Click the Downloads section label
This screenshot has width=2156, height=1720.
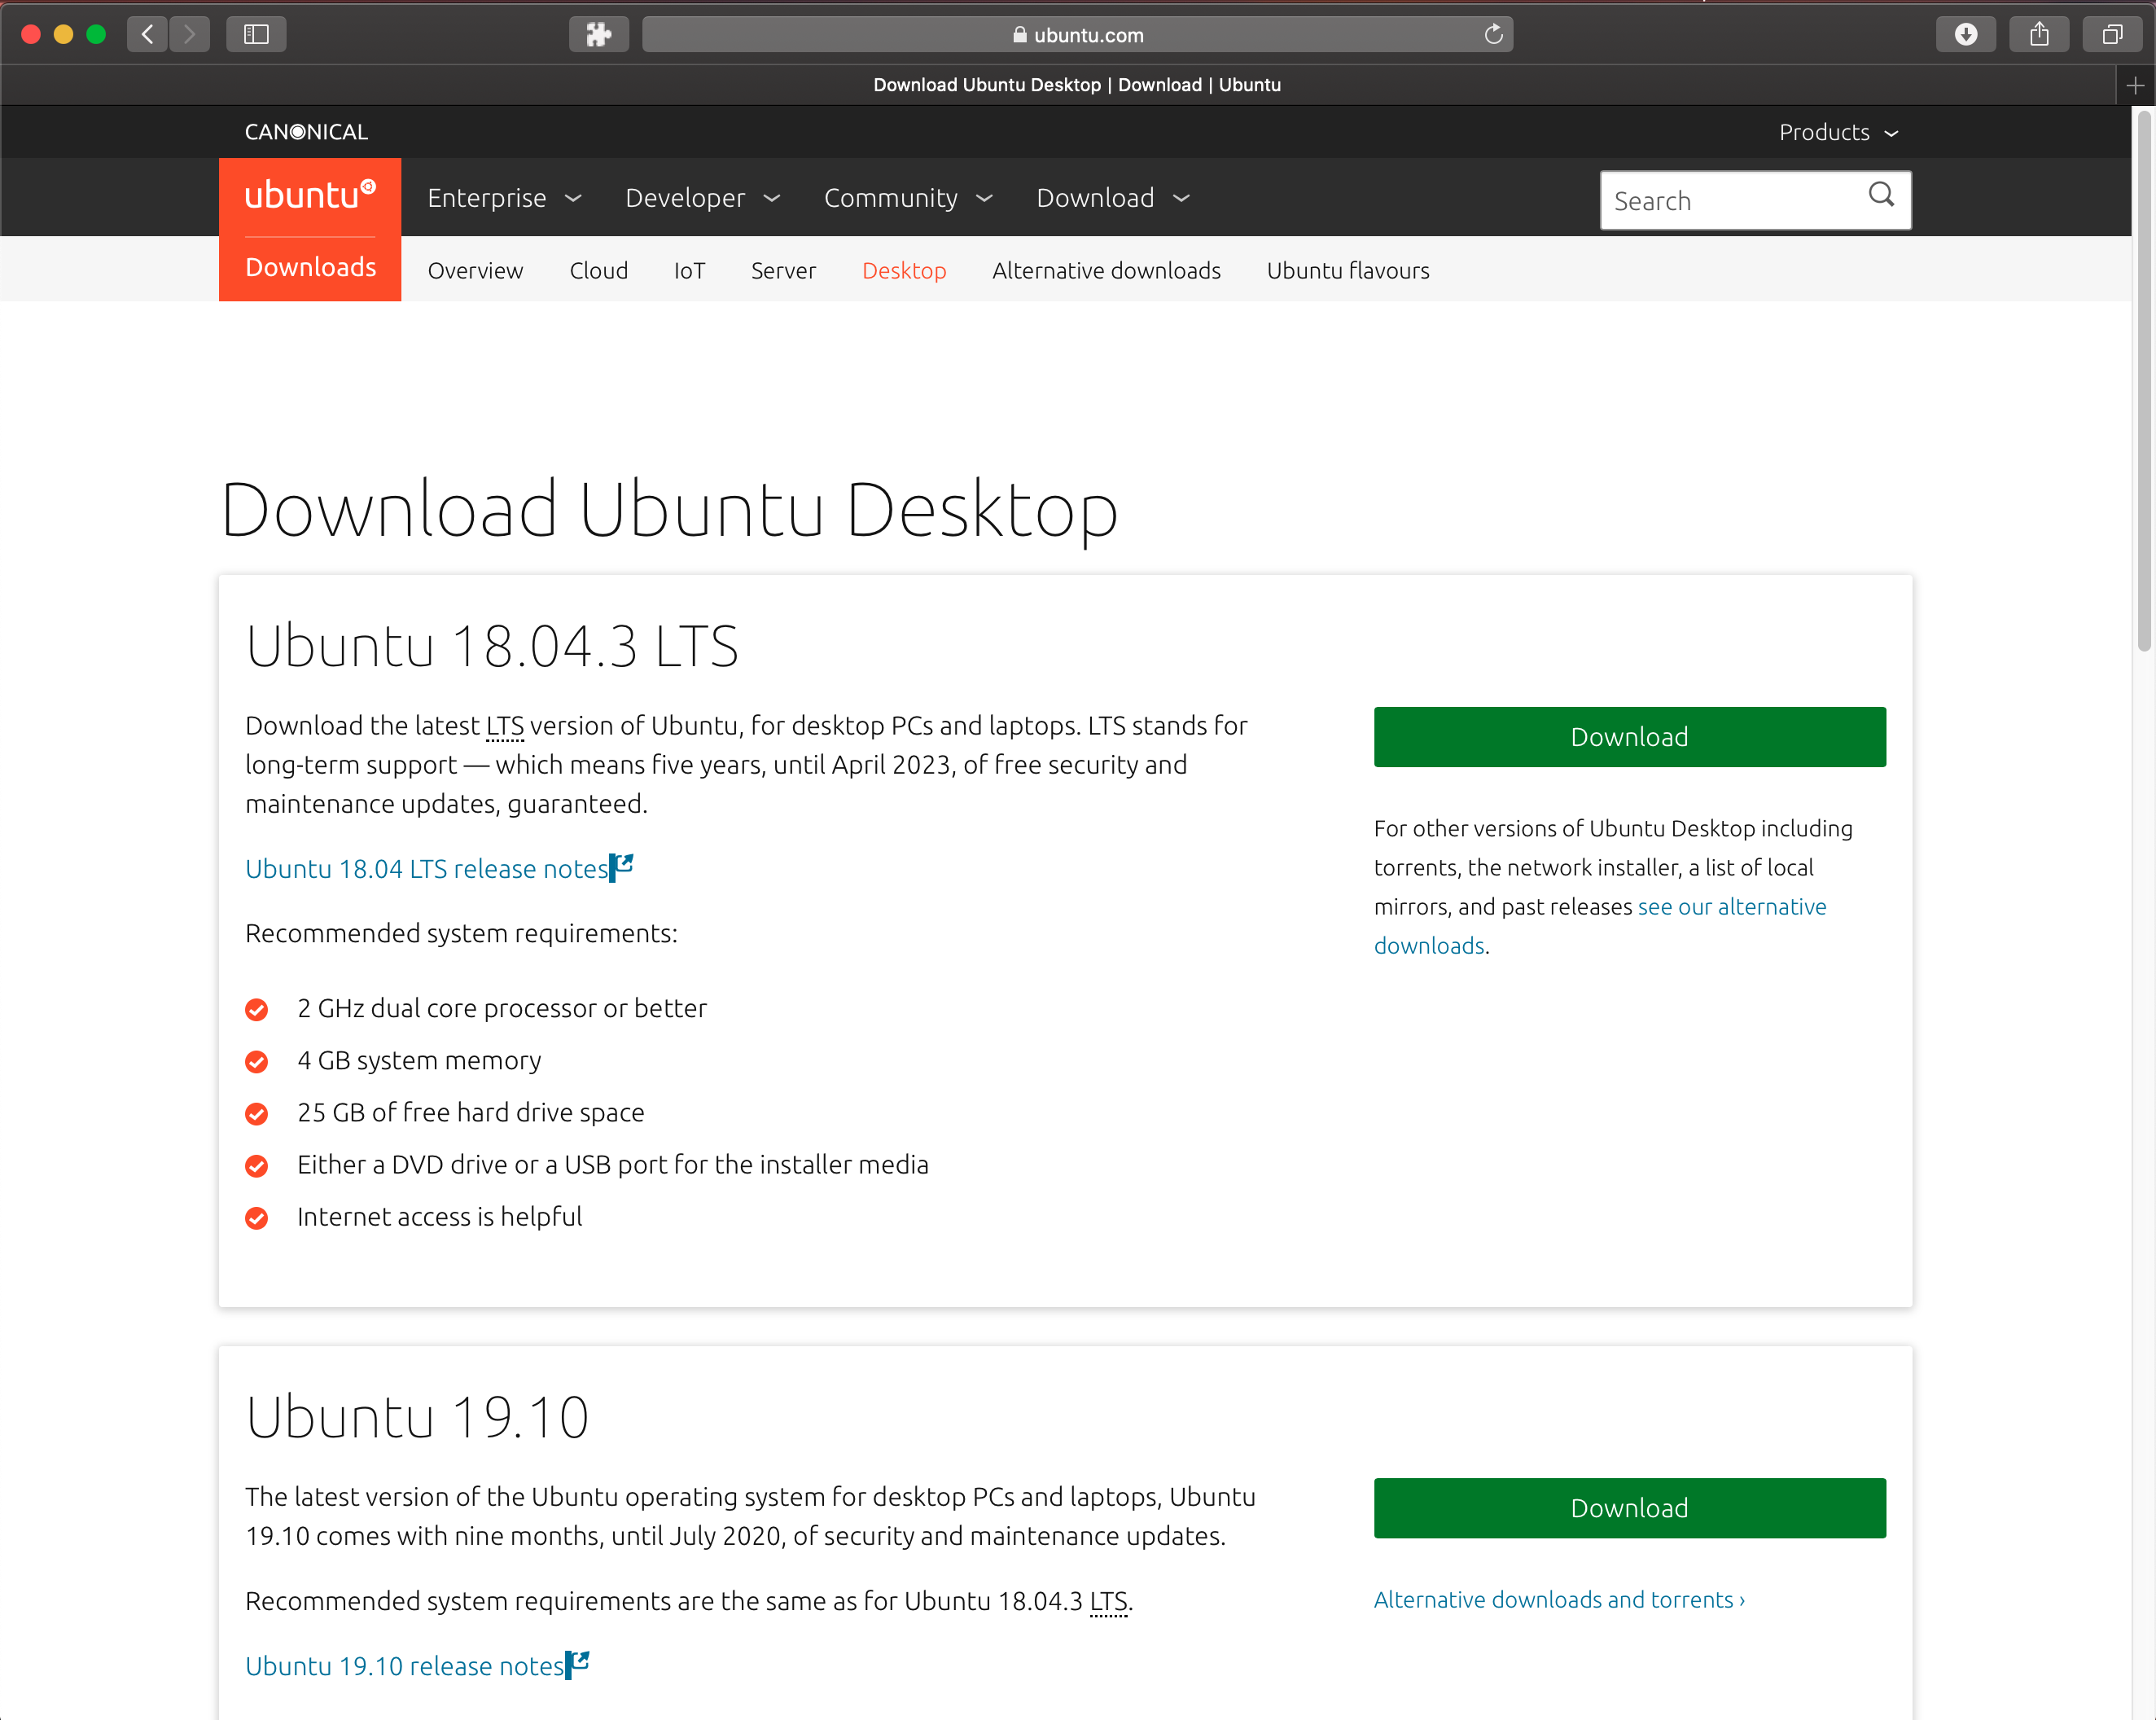pos(311,267)
